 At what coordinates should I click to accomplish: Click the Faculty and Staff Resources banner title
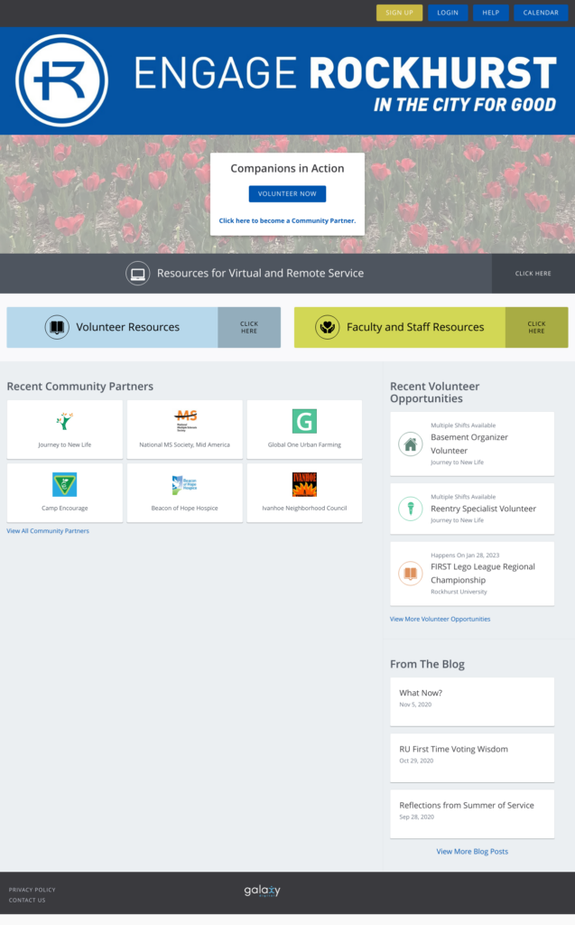415,327
